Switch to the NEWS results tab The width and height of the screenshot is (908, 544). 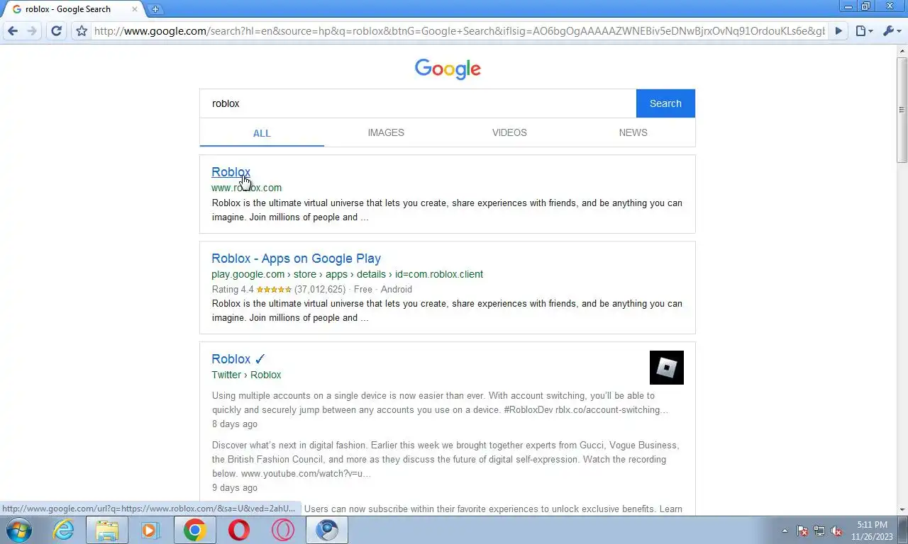pos(633,132)
